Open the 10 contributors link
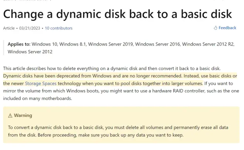 (59, 28)
